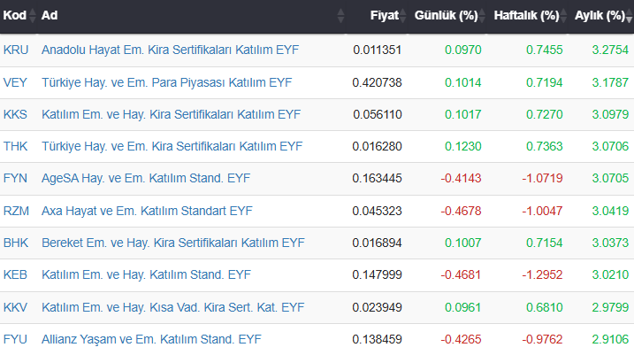Open AgeSA Hay. ve Em. Katılım Stand. fund
This screenshot has width=634, height=355.
pyautogui.click(x=146, y=178)
